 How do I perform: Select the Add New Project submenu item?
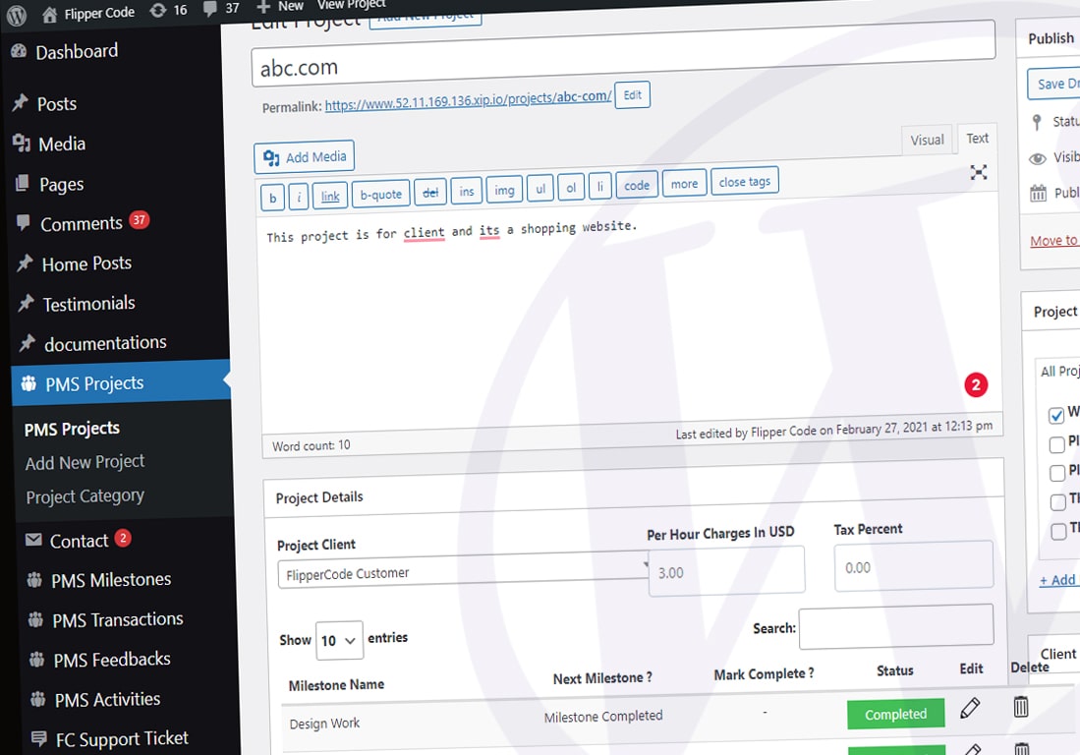click(85, 462)
